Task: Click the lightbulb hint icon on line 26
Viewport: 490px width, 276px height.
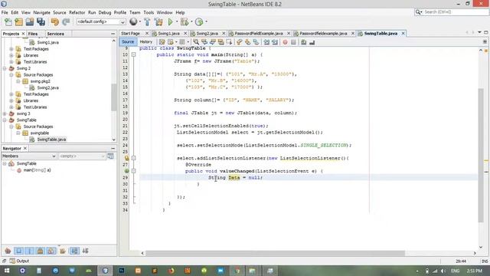Action: (126, 159)
